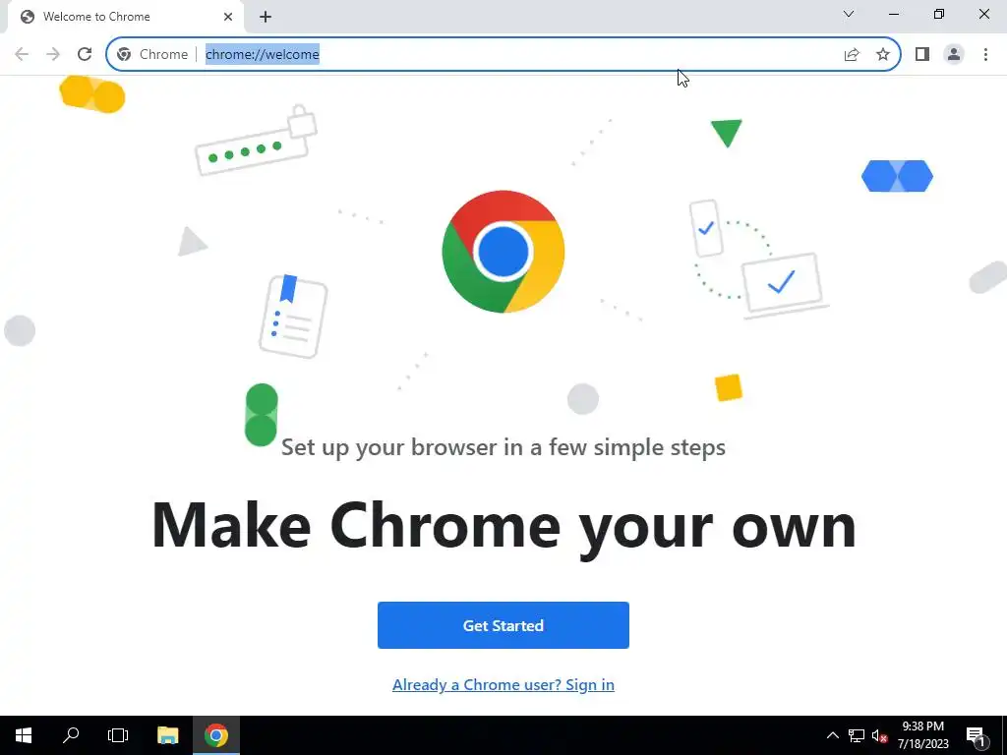Open the clock showing 9:38 PM
Screen dimensions: 1007x755
coord(922,735)
